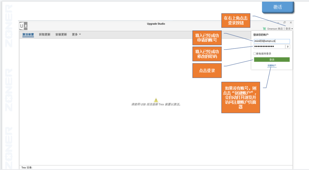Expand the 更多 dropdown menu
The height and width of the screenshot is (170, 309).
[x=76, y=35]
